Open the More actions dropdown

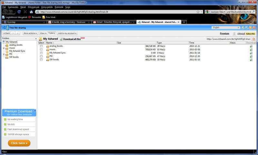[x=30, y=33]
